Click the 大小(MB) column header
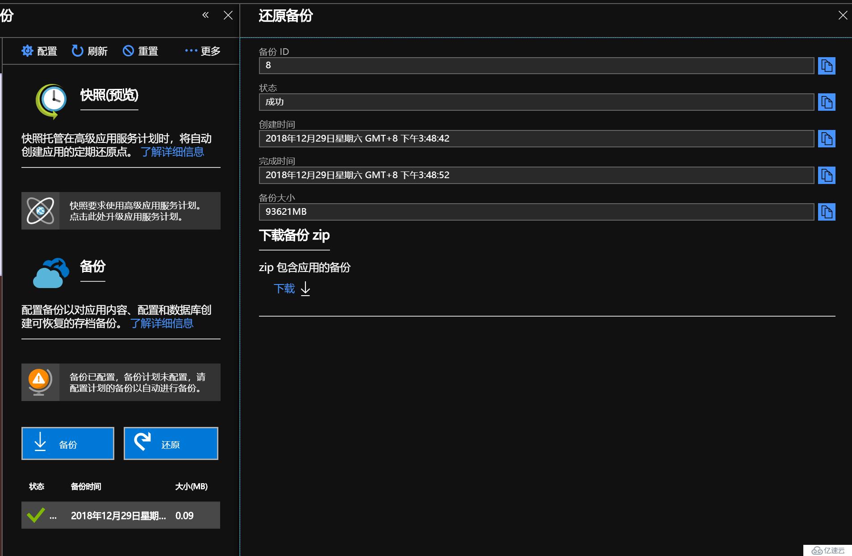The width and height of the screenshot is (852, 556). [x=192, y=486]
